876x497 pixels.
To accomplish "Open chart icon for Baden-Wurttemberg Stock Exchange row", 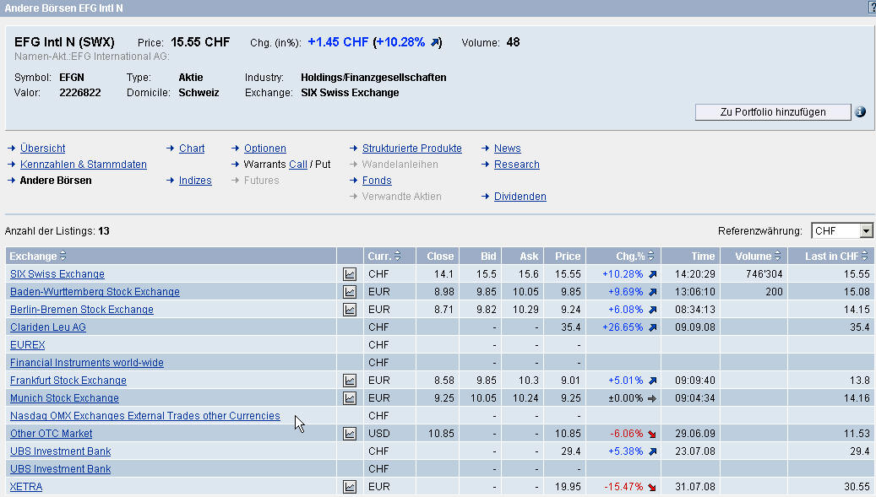I will pos(350,292).
